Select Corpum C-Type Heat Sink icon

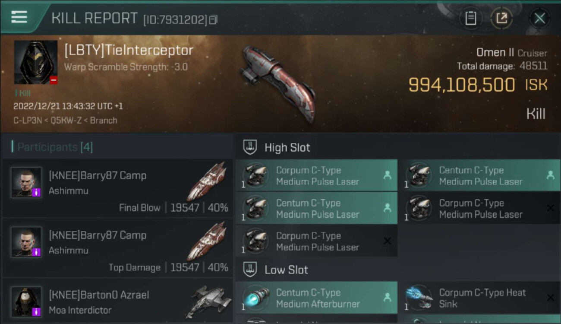419,298
